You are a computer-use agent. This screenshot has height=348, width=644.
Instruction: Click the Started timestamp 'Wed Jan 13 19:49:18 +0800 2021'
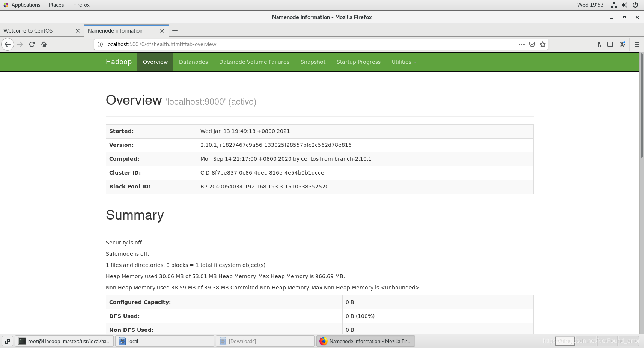click(245, 131)
